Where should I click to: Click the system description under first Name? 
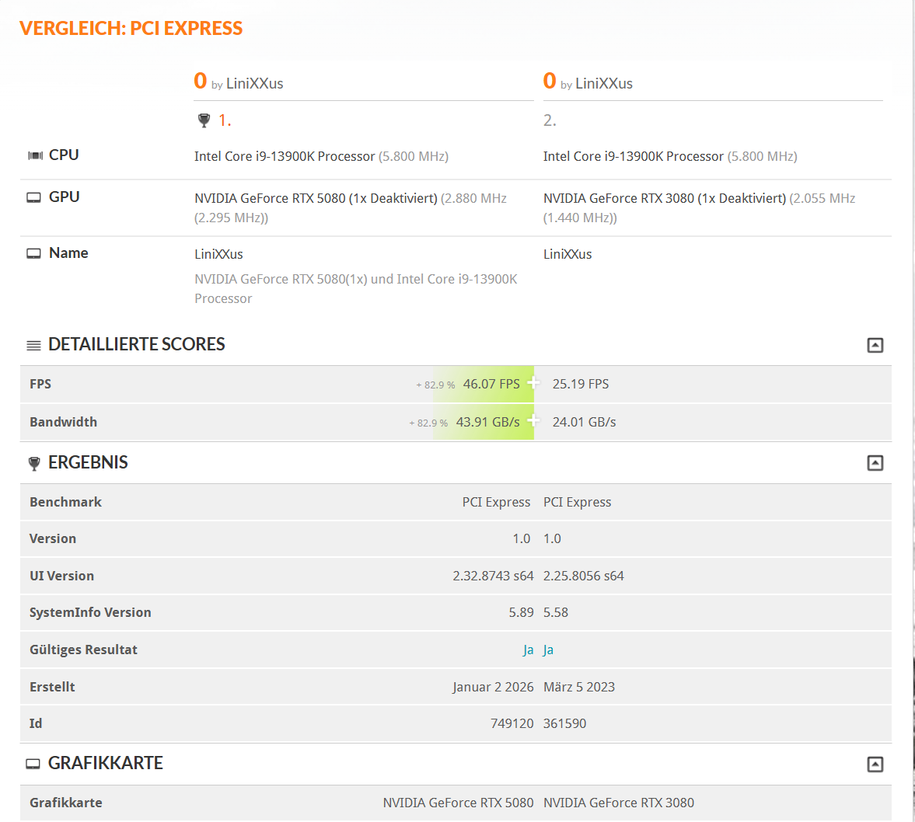coord(355,289)
